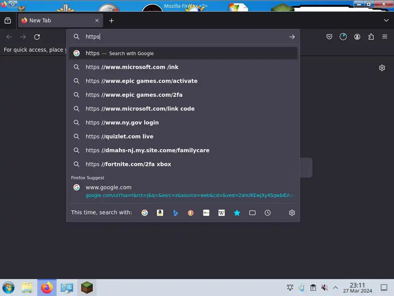This screenshot has height=296, width=394.
Task: Search this time with Google icon
Action: coord(145,213)
